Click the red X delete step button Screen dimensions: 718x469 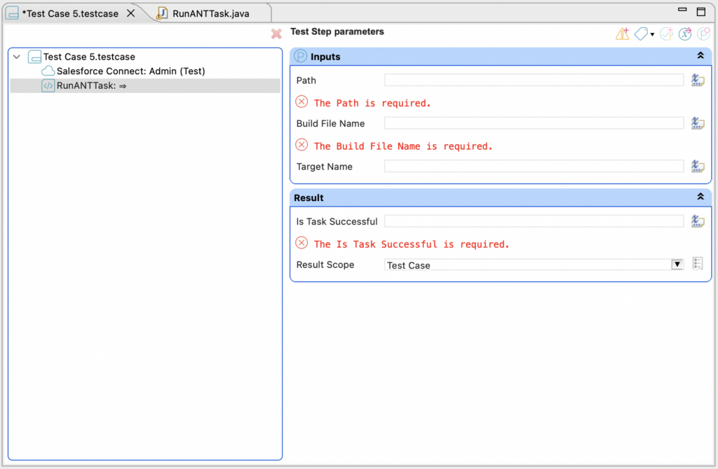(x=276, y=33)
